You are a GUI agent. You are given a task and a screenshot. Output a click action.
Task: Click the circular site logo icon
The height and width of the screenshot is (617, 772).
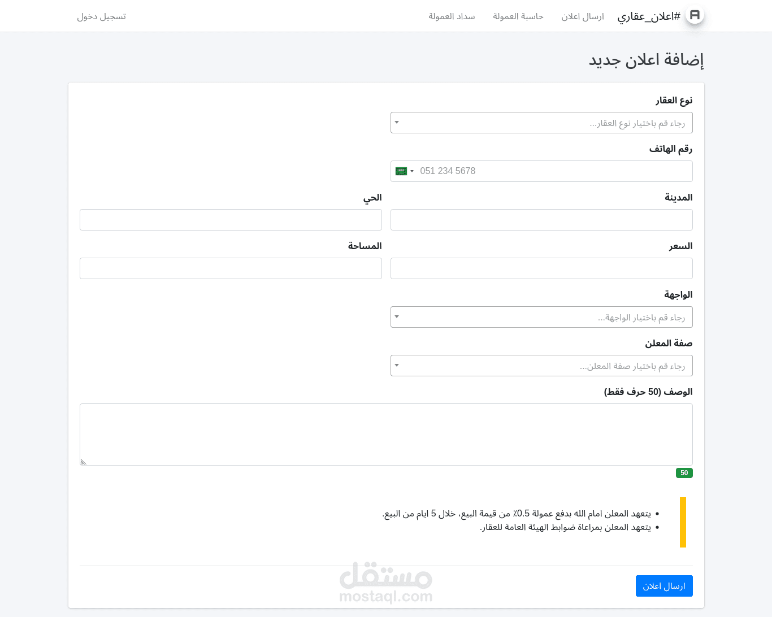pyautogui.click(x=694, y=15)
